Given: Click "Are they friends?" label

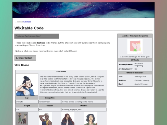Looking at the screenshot, I should (126, 65).
